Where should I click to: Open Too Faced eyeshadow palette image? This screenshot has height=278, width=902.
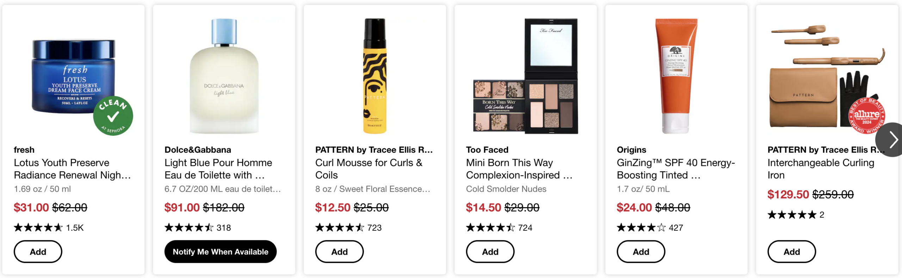point(525,76)
